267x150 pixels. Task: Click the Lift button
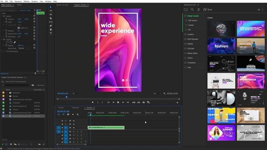(x=134, y=102)
